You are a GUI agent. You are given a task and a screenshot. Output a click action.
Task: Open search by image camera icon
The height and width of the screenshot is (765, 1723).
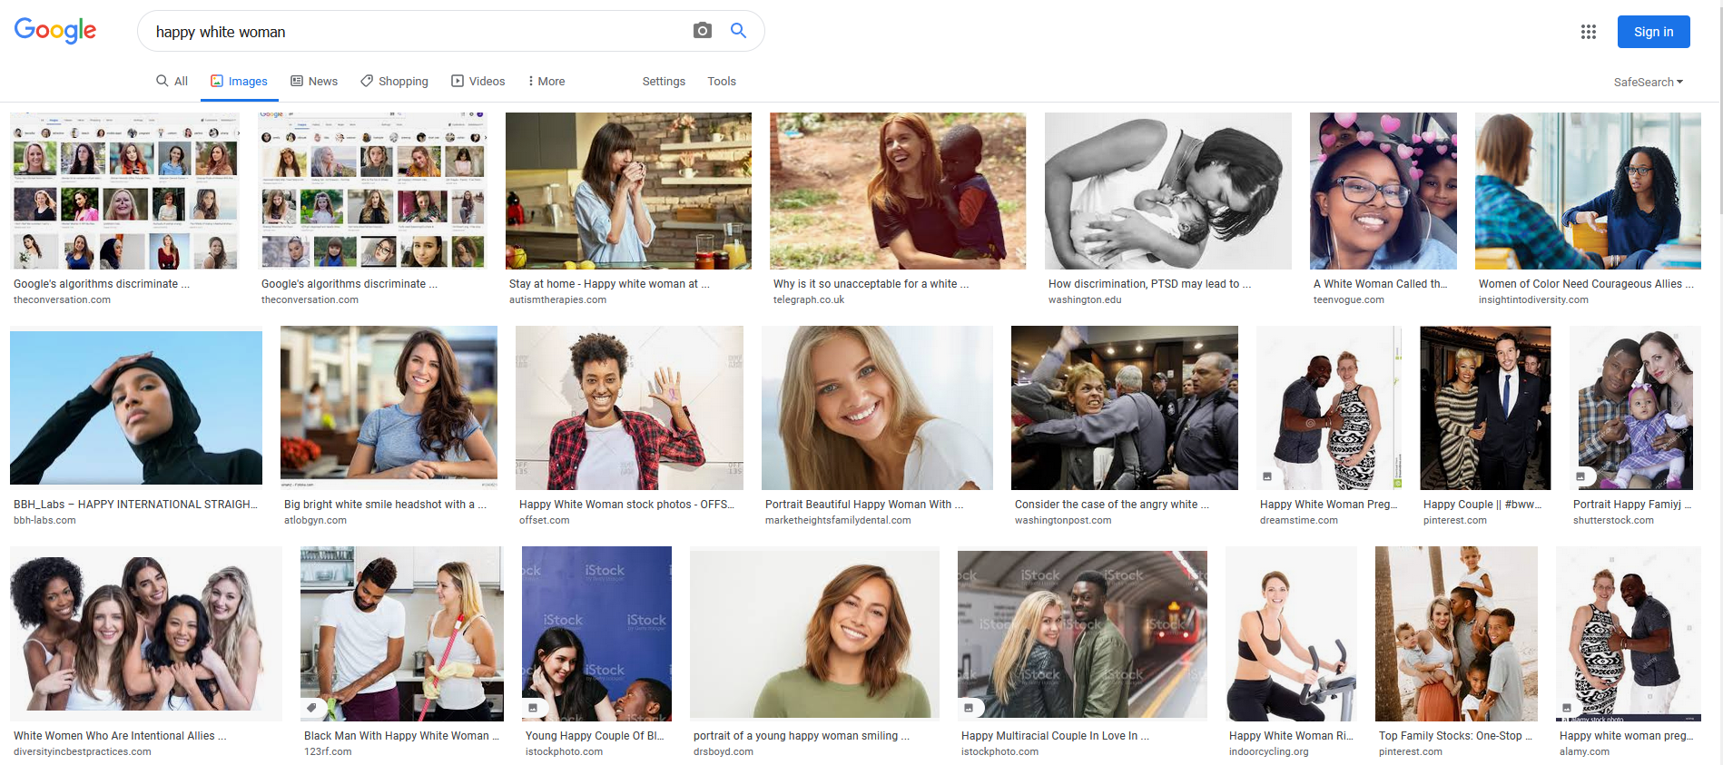point(702,31)
